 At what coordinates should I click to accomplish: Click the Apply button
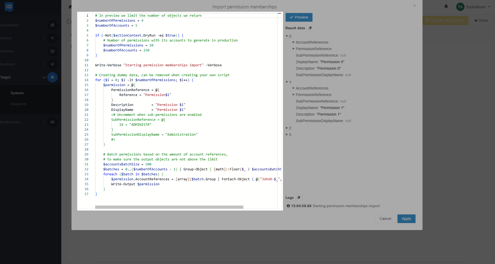[x=406, y=219]
